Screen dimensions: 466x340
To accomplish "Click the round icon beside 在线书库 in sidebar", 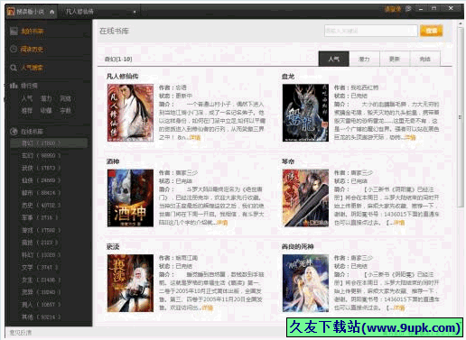I will click(14, 132).
